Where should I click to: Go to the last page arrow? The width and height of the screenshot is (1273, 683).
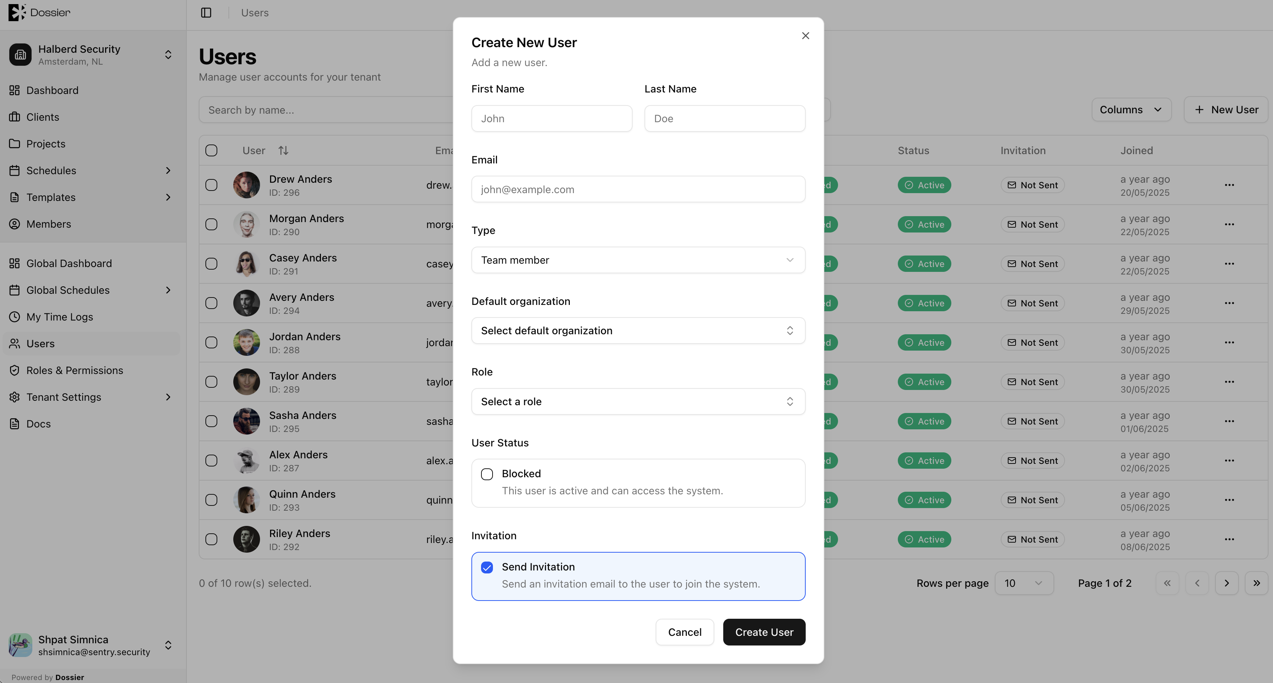pos(1256,583)
